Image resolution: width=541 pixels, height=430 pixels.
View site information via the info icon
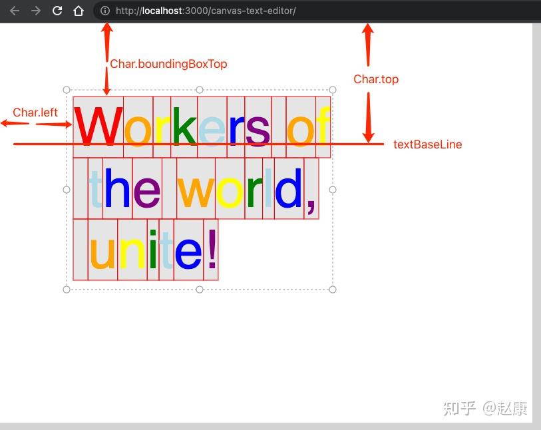pyautogui.click(x=105, y=11)
